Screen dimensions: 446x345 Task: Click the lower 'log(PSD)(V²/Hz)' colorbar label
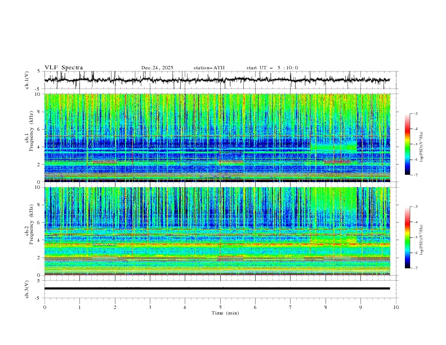click(421, 240)
